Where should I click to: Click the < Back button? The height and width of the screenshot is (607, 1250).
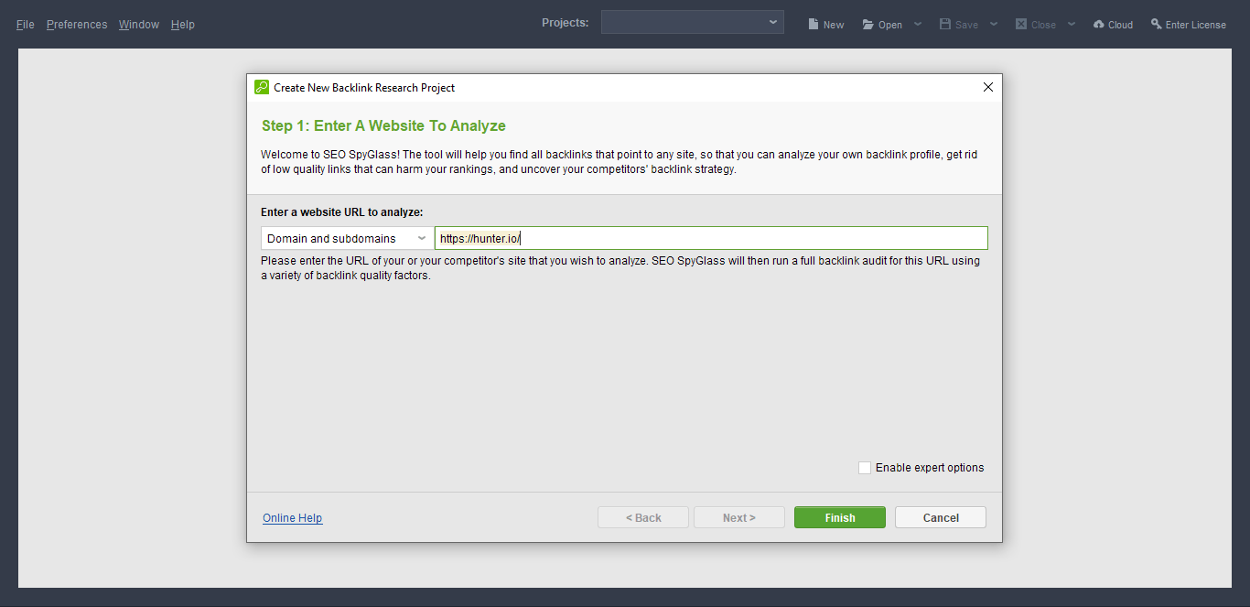coord(643,517)
